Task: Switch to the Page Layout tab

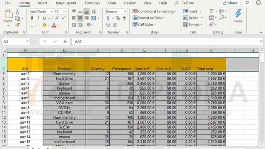Action: tap(66, 3)
